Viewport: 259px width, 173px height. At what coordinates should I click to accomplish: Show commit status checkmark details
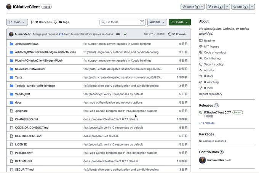pos(125,34)
